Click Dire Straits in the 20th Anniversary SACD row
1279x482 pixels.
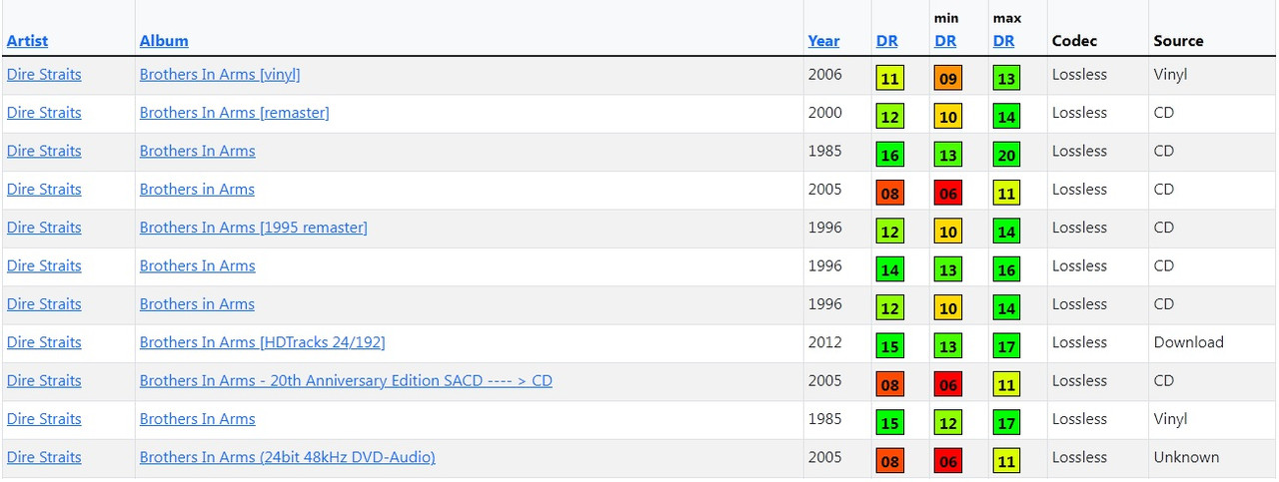[x=44, y=381]
